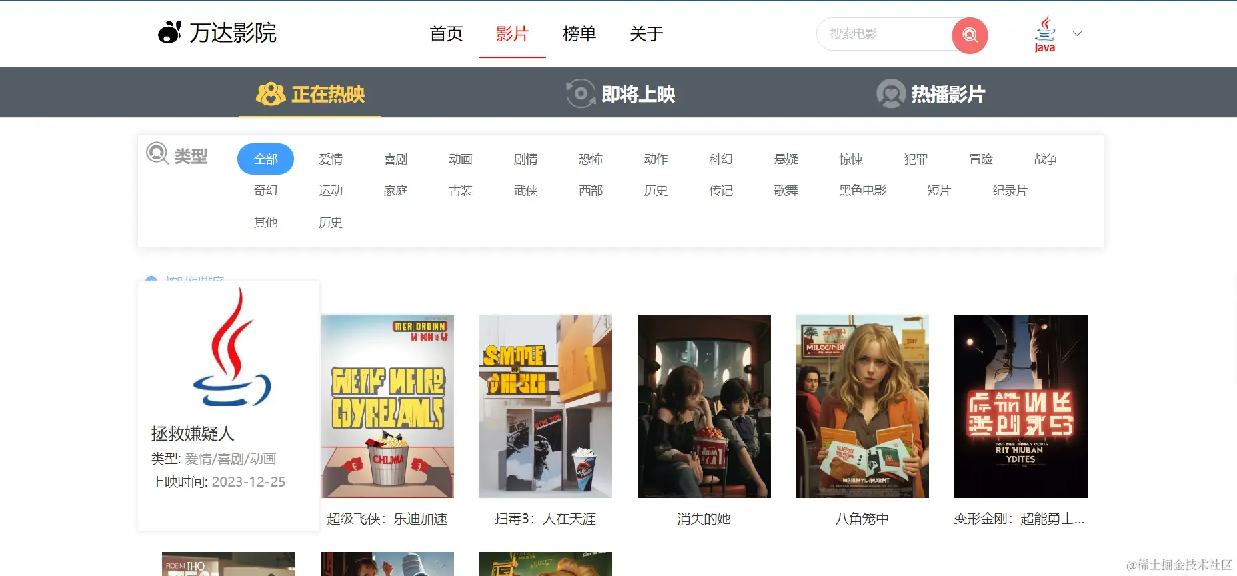Filter by 歌舞 genre
This screenshot has height=576, width=1237.
point(786,190)
